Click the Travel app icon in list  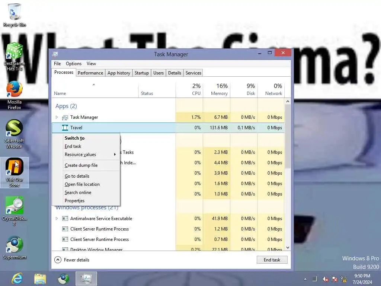[x=65, y=128]
